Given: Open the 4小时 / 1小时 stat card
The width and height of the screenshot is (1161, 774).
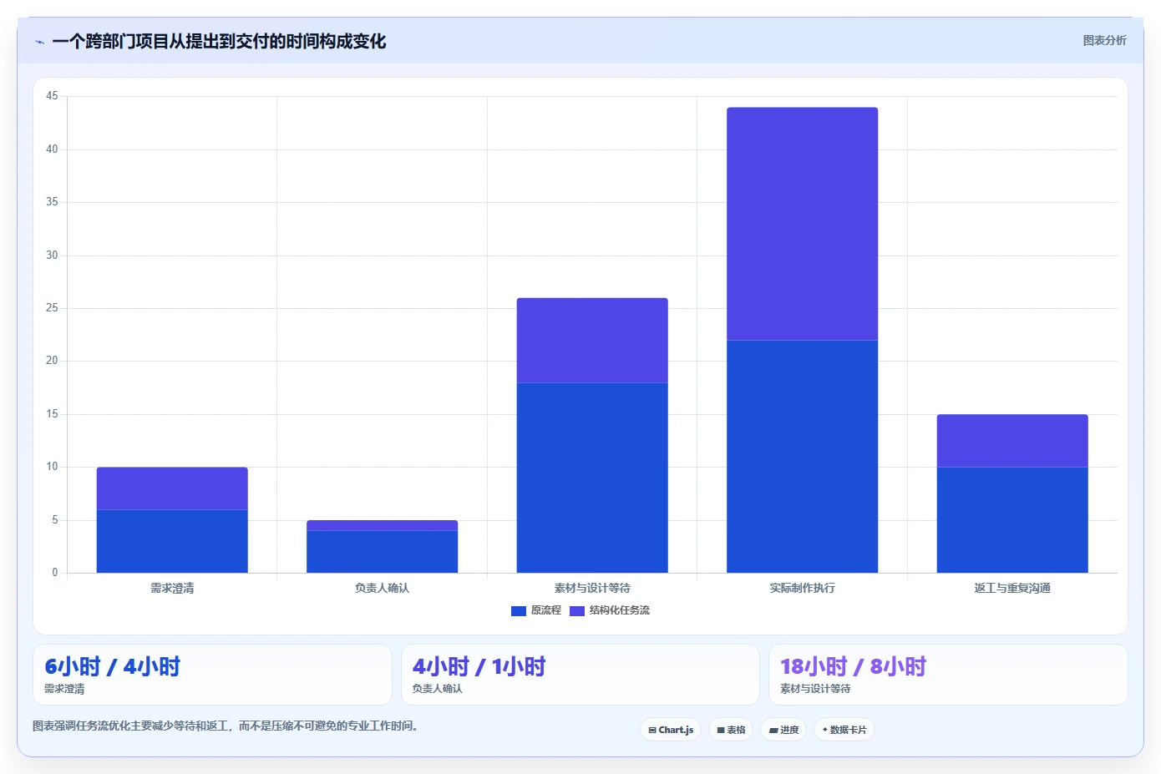Looking at the screenshot, I should [580, 675].
